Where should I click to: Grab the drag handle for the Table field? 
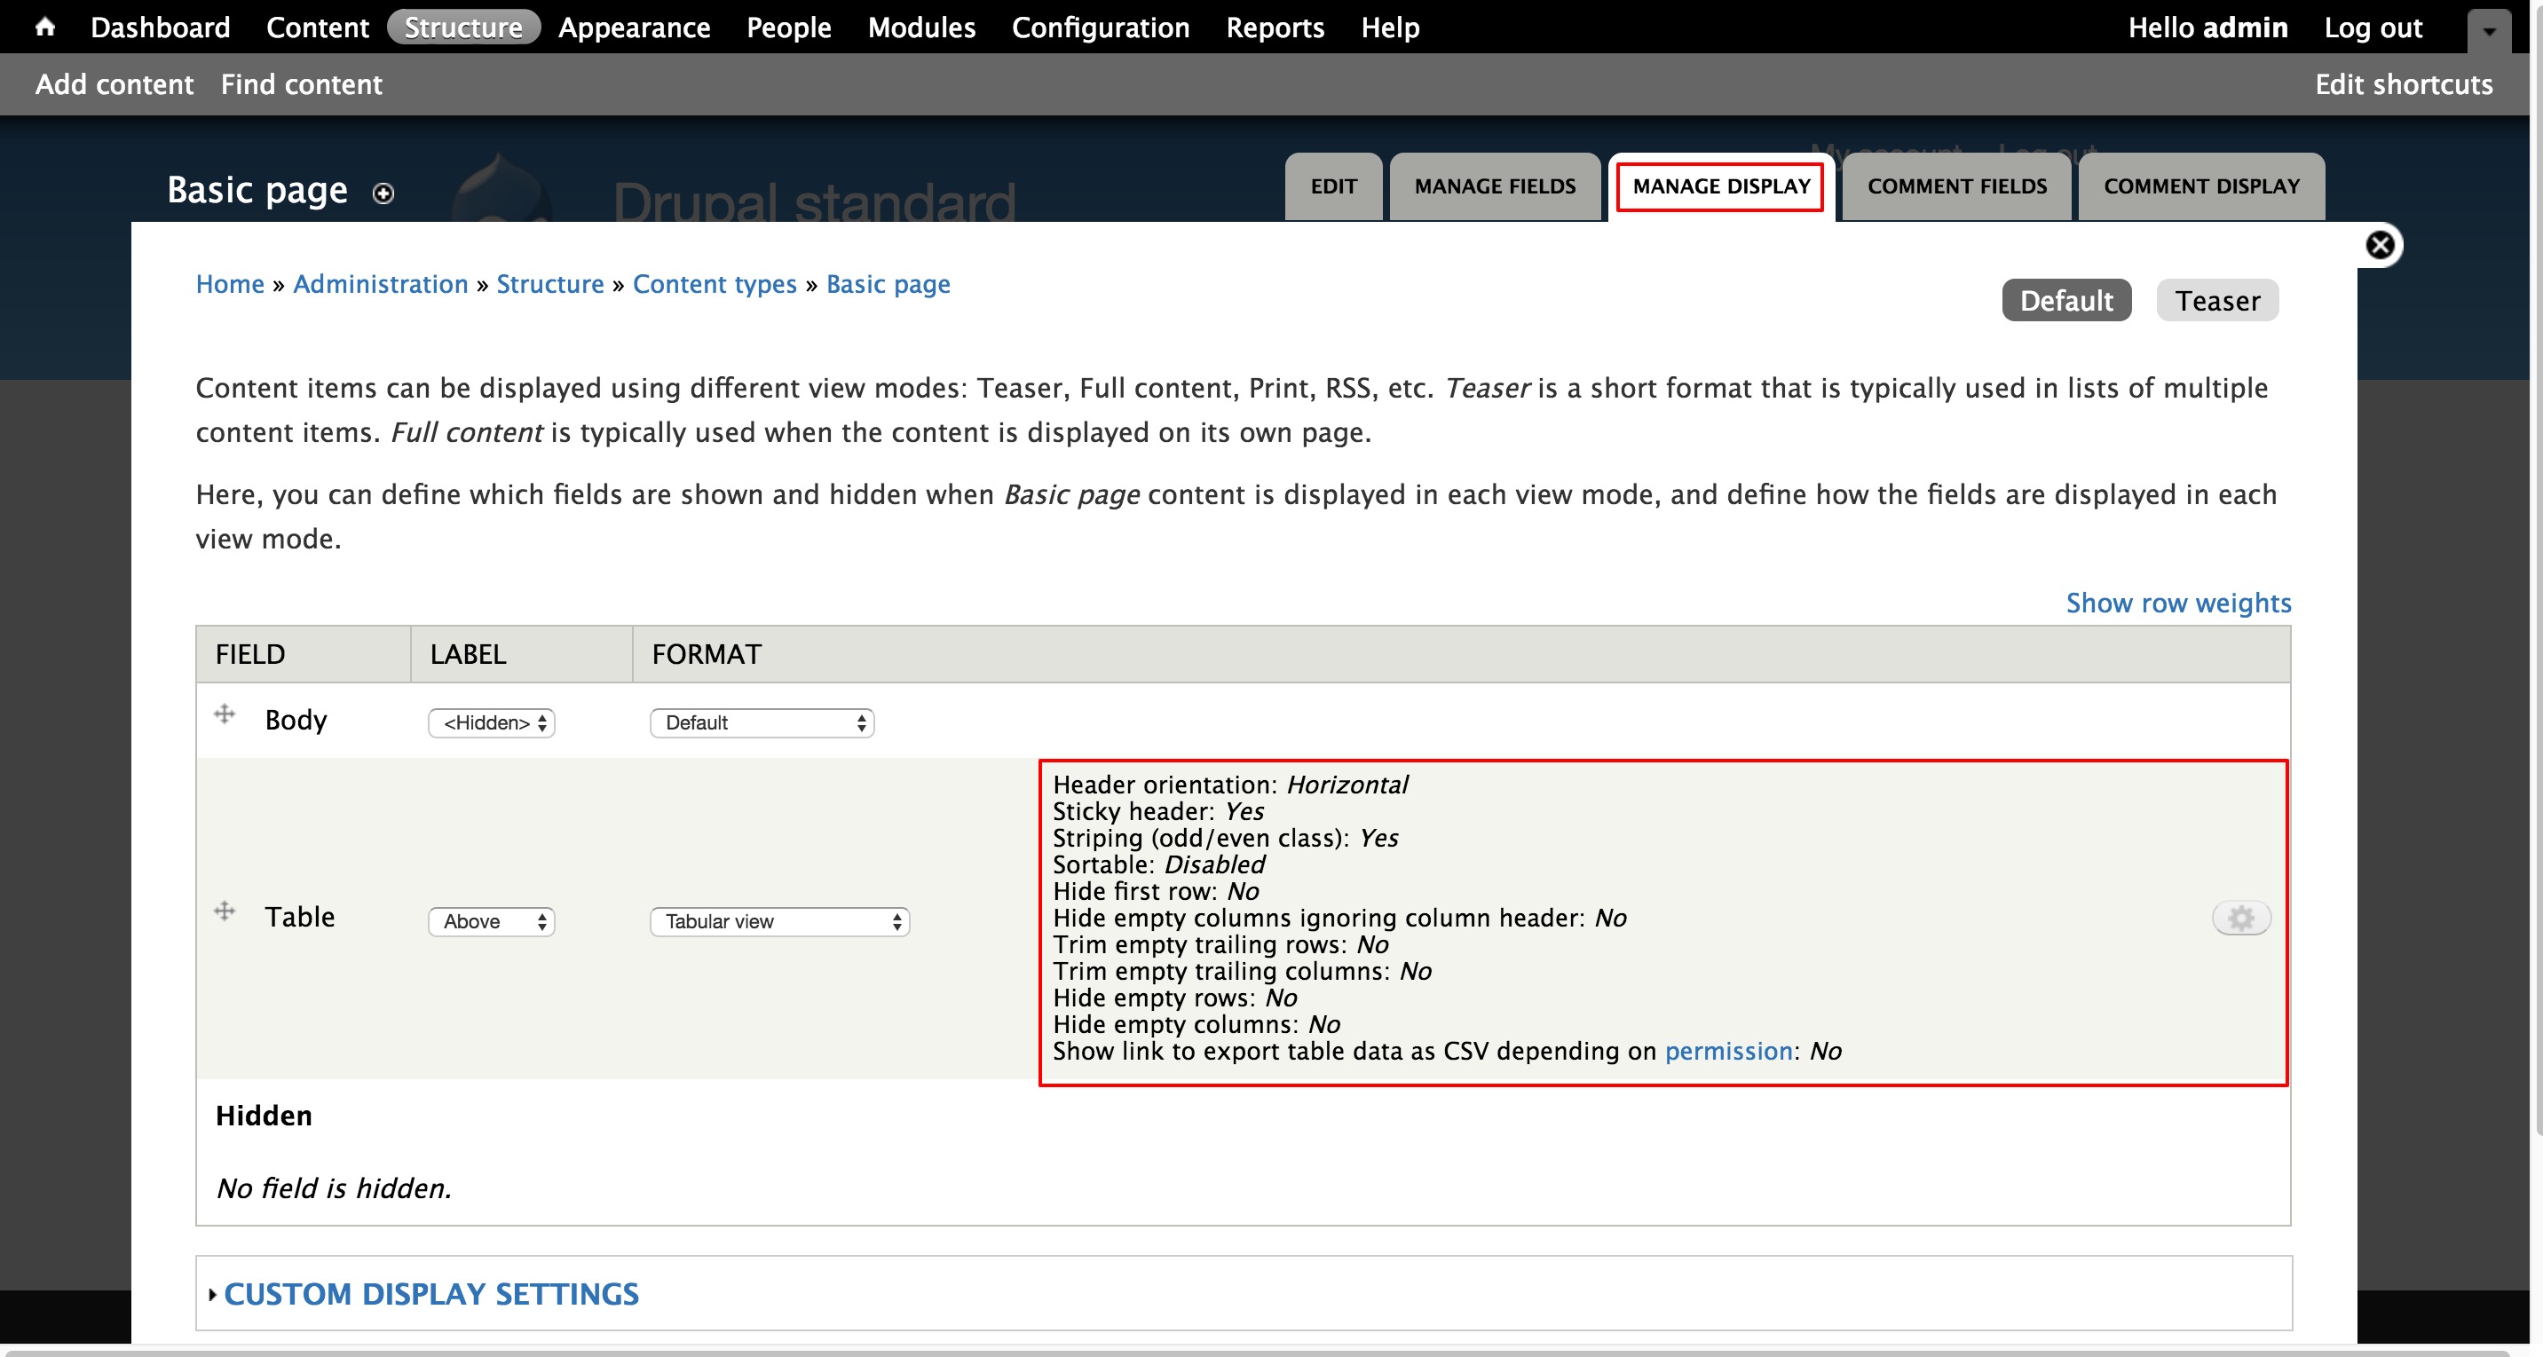point(225,910)
